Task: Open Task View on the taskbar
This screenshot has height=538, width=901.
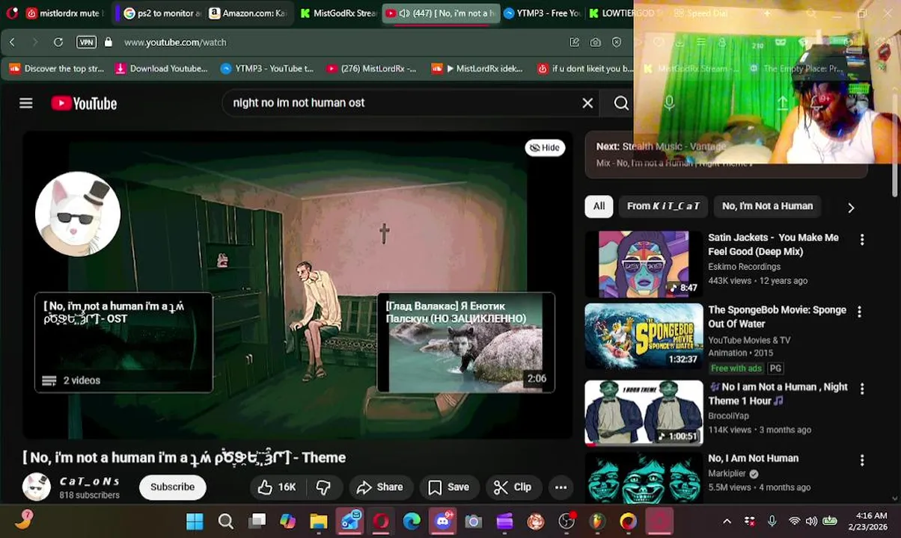Action: pyautogui.click(x=257, y=522)
